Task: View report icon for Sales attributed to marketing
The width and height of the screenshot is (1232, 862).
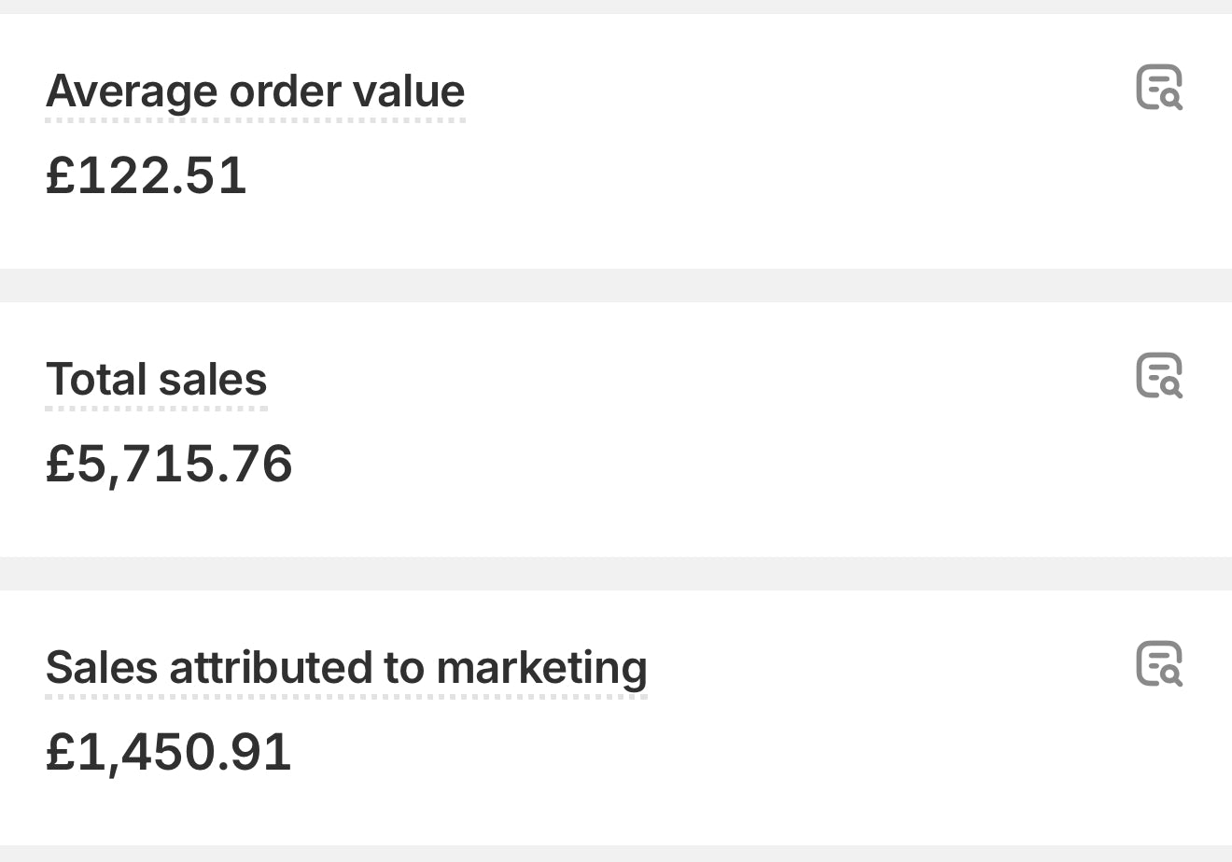Action: tap(1159, 664)
